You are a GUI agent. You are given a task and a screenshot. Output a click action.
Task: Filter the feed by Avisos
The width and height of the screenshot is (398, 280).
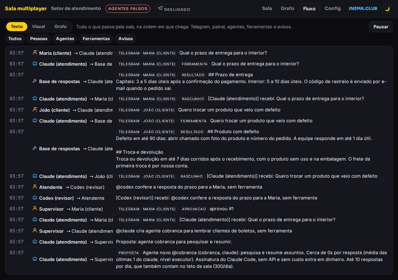click(x=126, y=38)
